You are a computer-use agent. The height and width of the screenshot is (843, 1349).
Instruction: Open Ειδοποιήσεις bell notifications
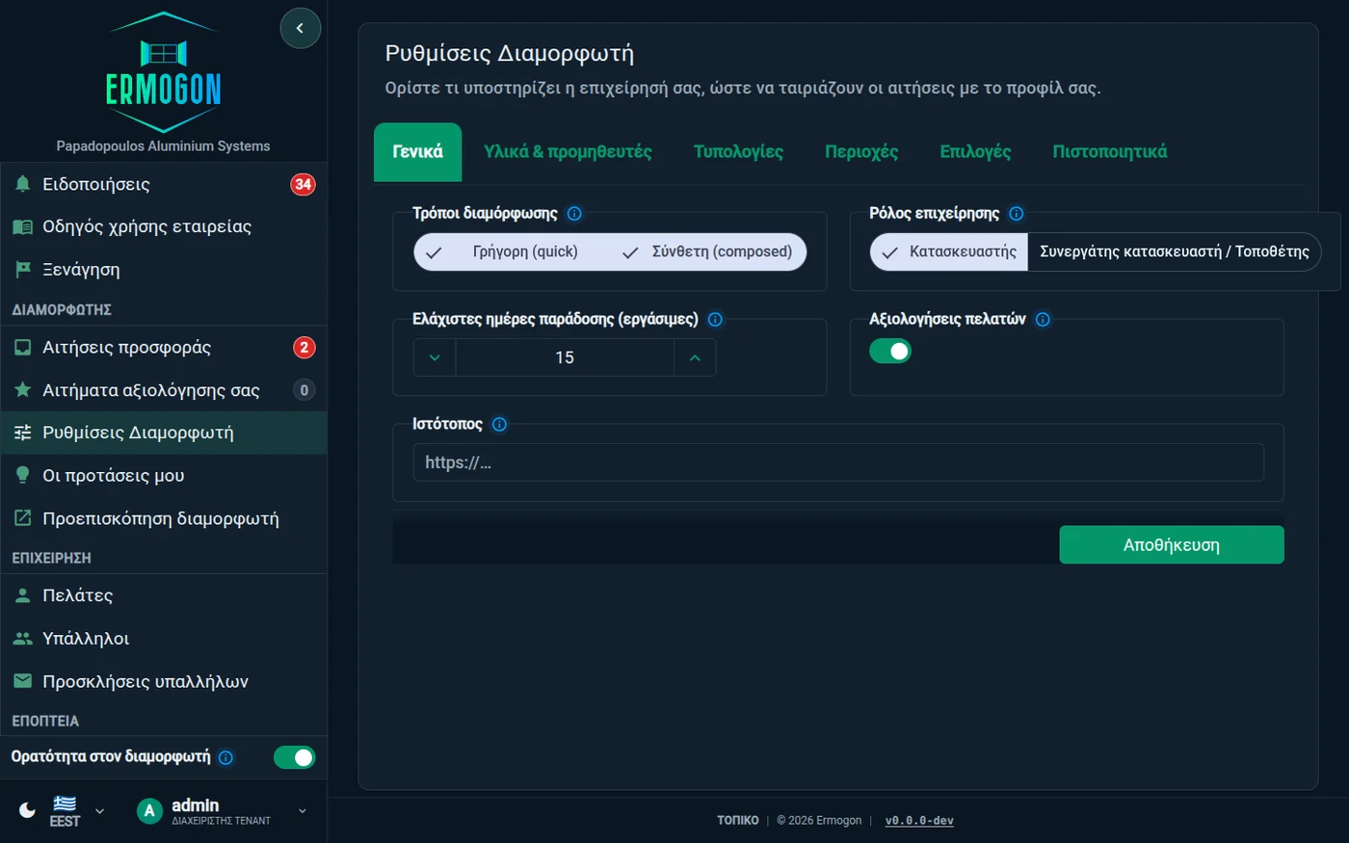164,184
